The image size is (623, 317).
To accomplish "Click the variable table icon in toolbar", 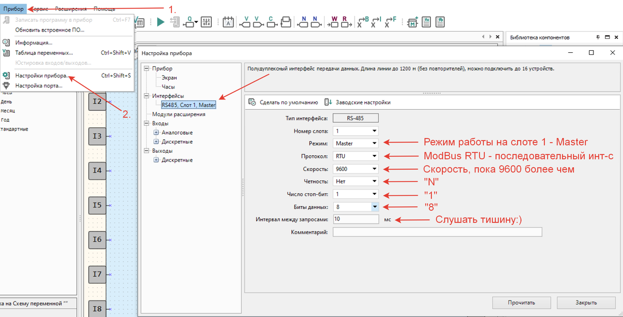I will pos(140,22).
